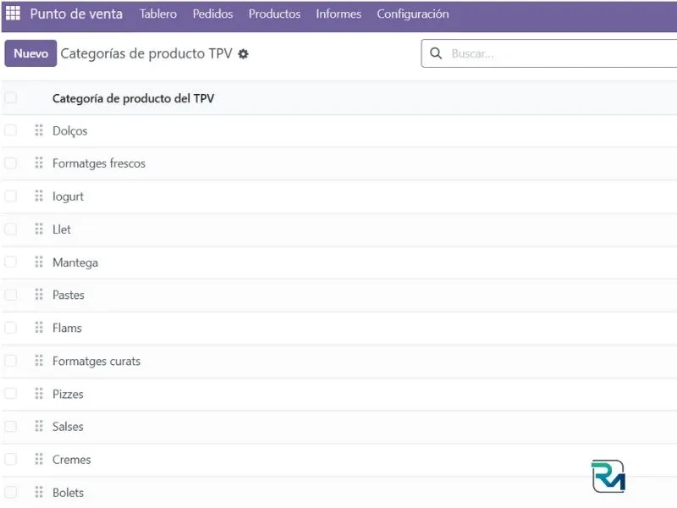Image resolution: width=677 pixels, height=508 pixels.
Task: Click the drag handle beside Mantega
Action: [39, 262]
